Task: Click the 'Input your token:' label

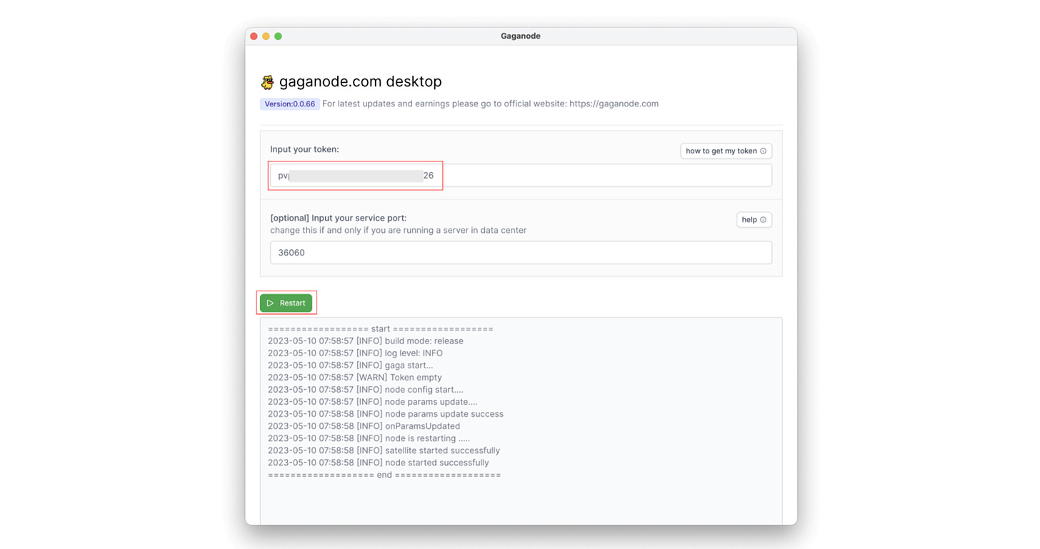Action: (x=304, y=149)
